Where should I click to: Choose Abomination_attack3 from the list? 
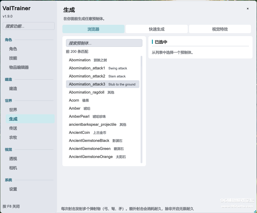pos(103,84)
